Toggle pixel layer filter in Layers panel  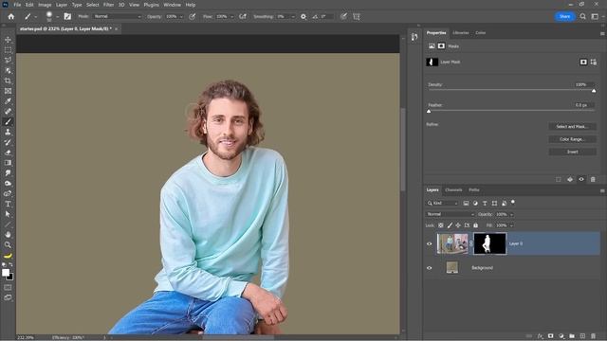coord(466,203)
